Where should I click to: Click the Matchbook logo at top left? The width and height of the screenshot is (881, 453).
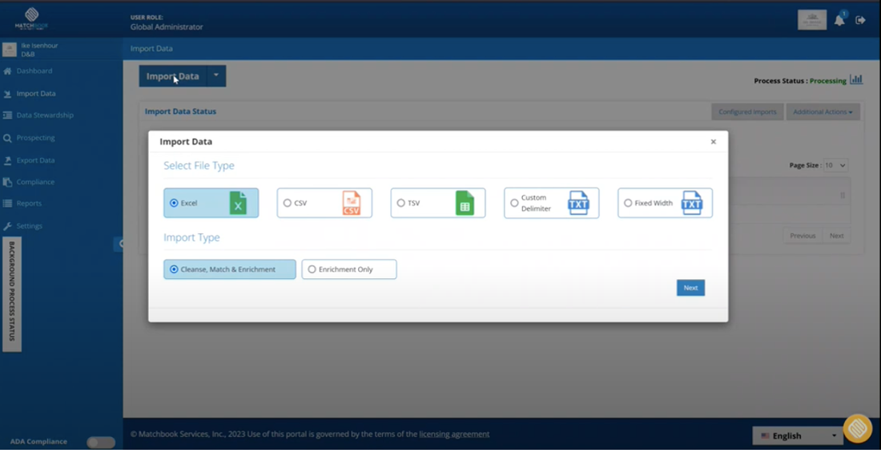[31, 18]
